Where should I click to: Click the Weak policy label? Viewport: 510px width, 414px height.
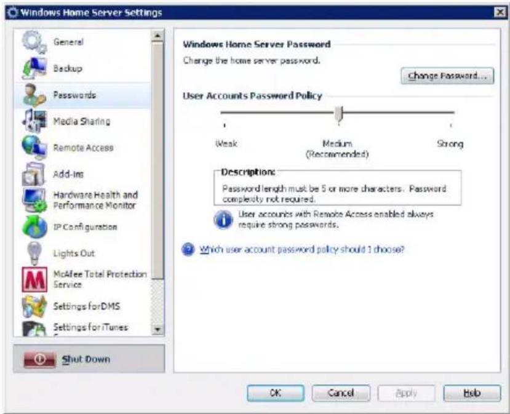click(x=226, y=143)
